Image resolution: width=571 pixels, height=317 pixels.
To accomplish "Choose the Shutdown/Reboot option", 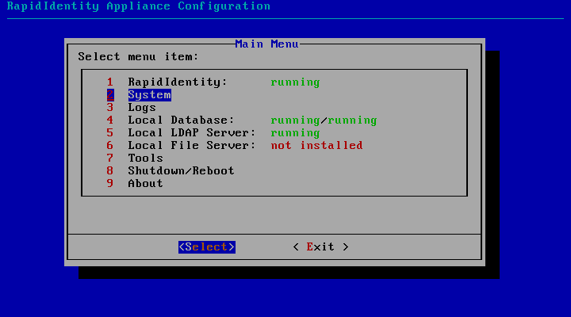I will (x=181, y=170).
